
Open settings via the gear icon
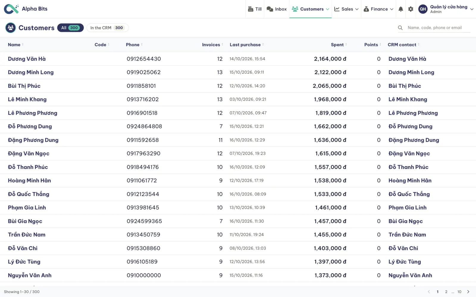pyautogui.click(x=411, y=9)
